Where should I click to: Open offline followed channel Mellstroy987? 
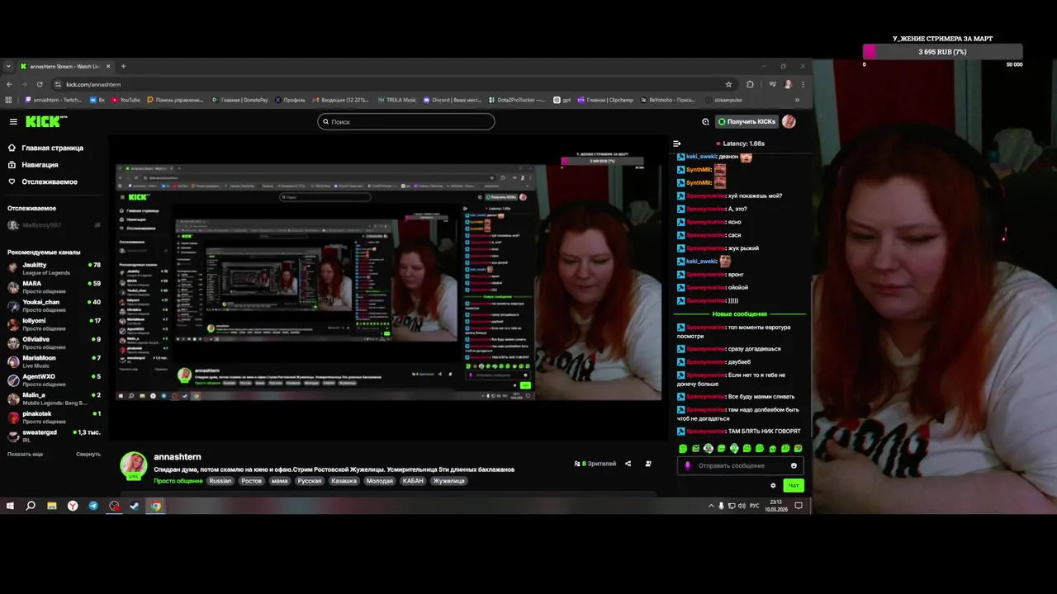[54, 225]
